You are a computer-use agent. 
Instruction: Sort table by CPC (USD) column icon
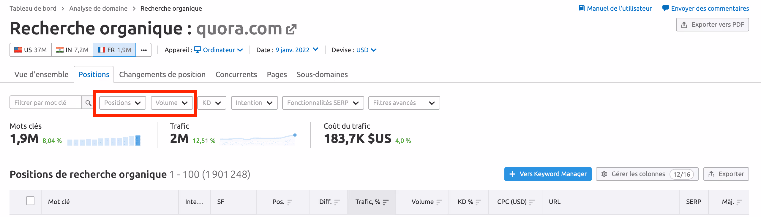532,202
